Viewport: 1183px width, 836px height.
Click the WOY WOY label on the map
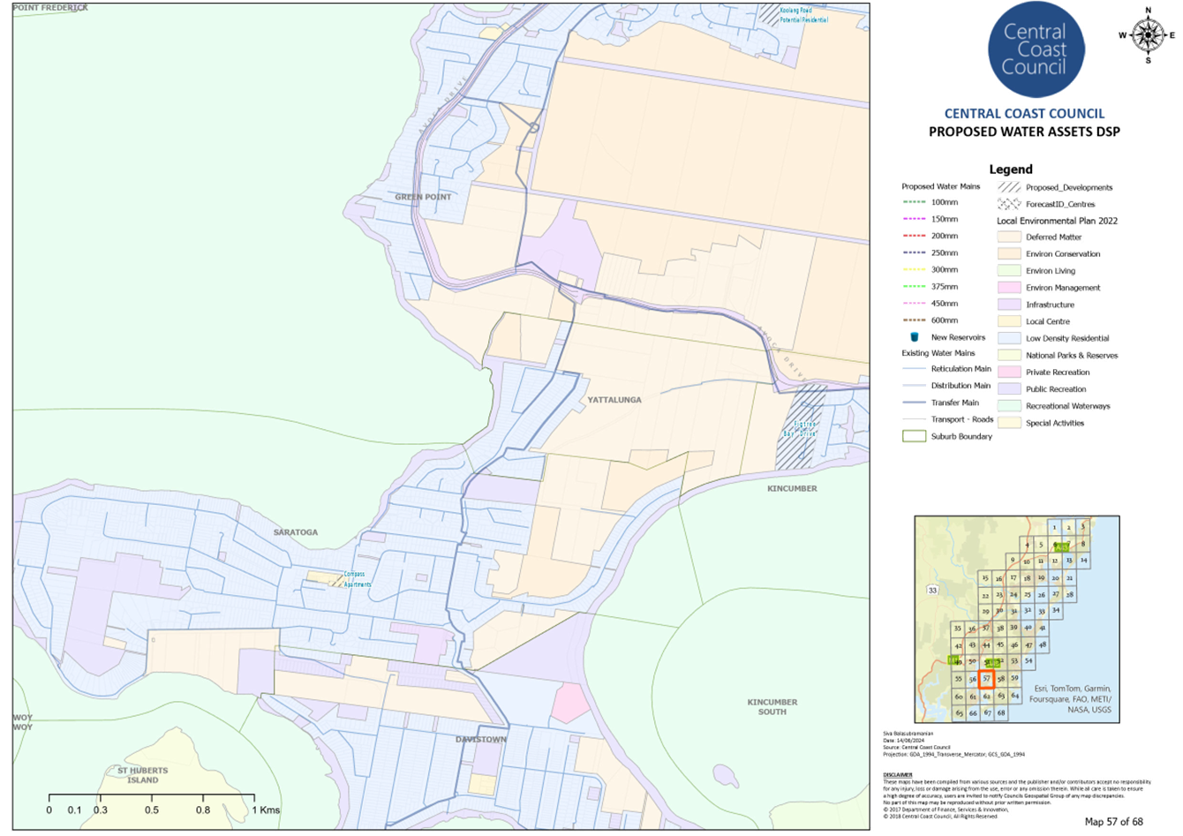pyautogui.click(x=23, y=722)
